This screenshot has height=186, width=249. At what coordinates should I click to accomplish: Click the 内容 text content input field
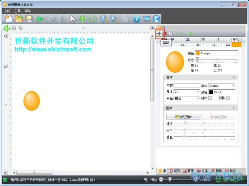(187, 86)
